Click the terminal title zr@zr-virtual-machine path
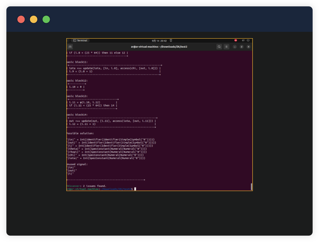This screenshot has width=319, height=242. (159, 47)
